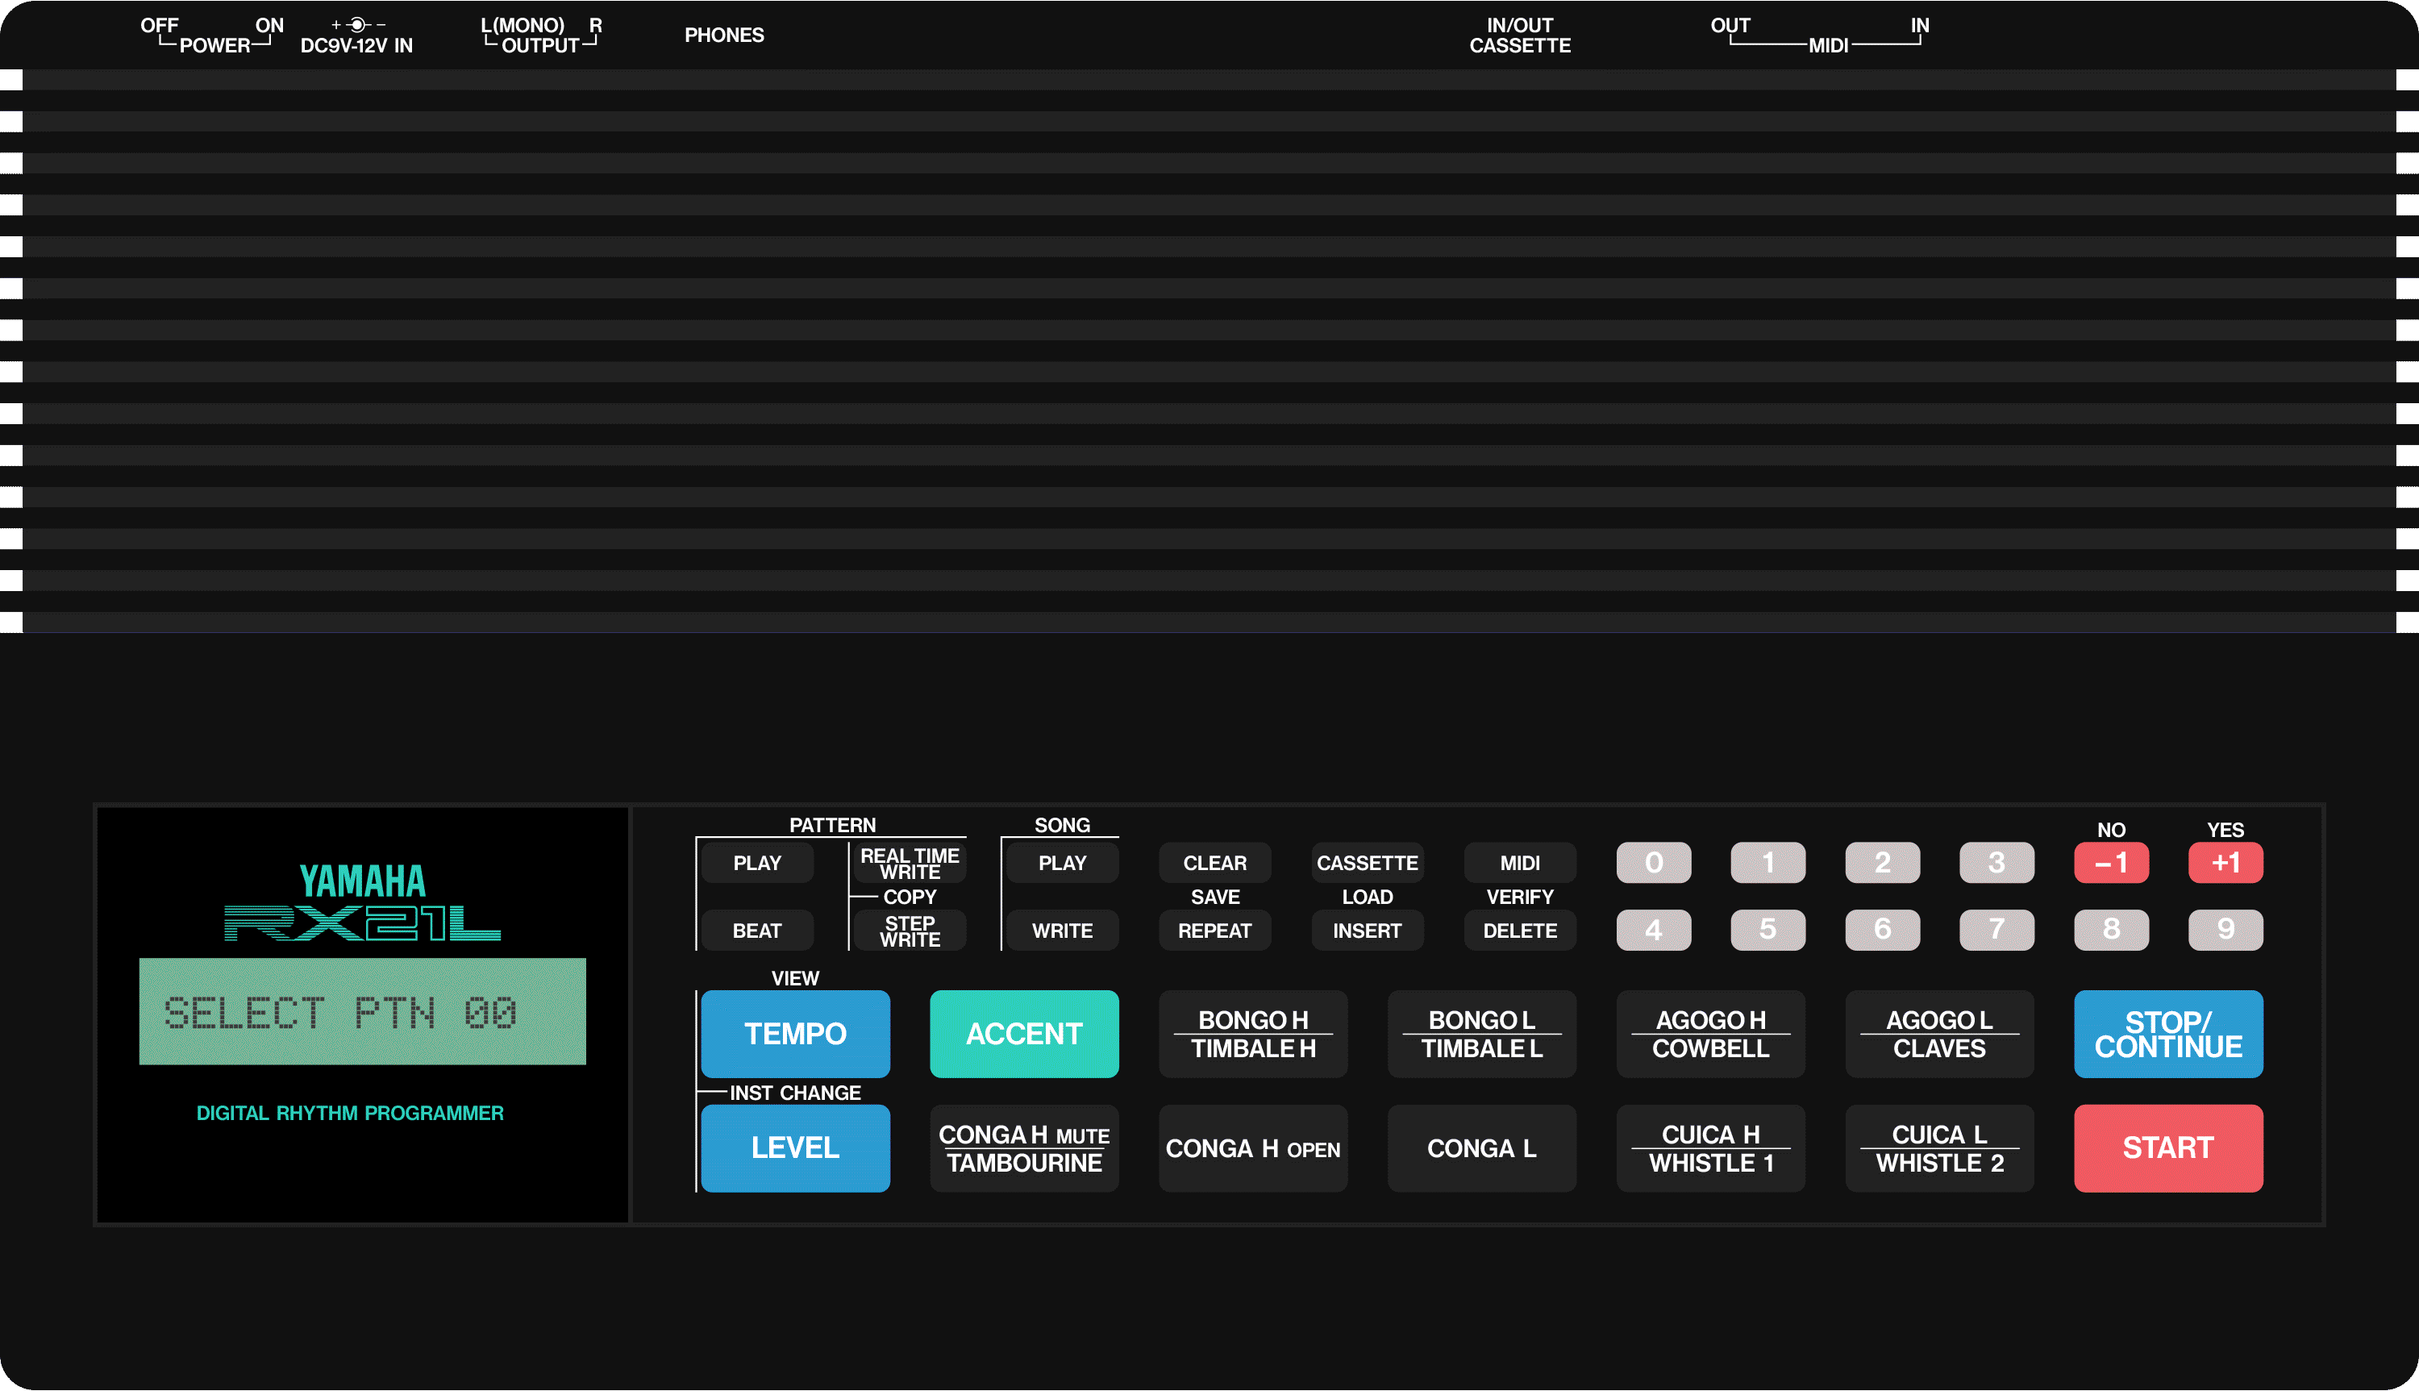Click the red -1 NO button
The image size is (2419, 1391).
2112,863
